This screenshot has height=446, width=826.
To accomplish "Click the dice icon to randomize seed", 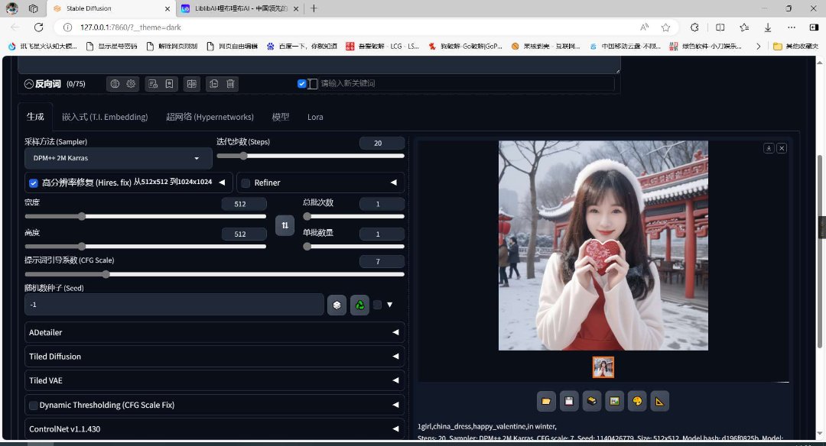I will (337, 305).
